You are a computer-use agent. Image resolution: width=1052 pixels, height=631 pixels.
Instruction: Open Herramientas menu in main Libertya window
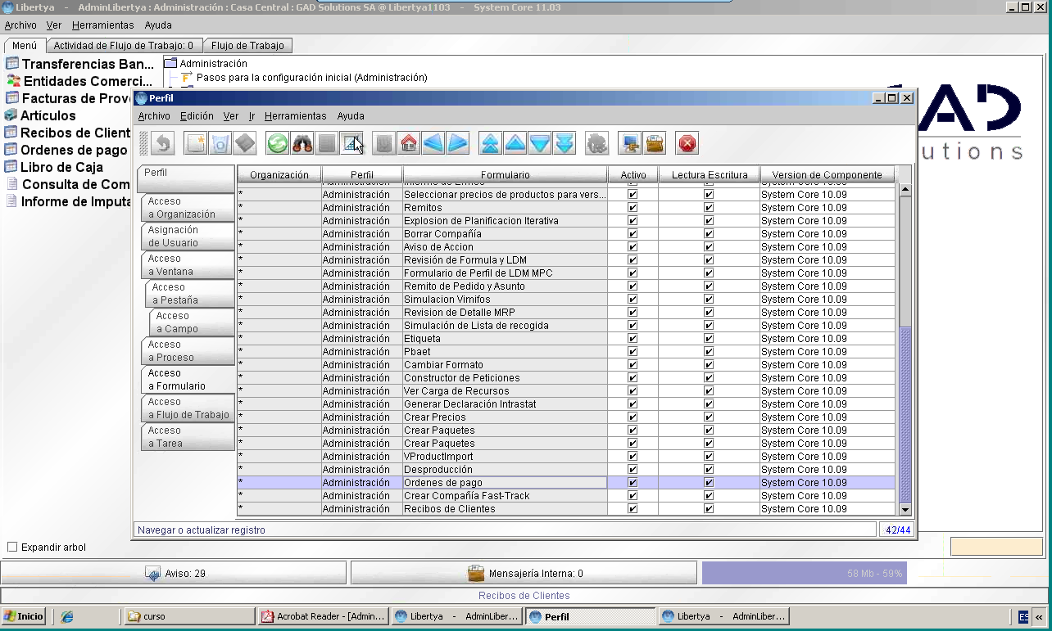(102, 25)
